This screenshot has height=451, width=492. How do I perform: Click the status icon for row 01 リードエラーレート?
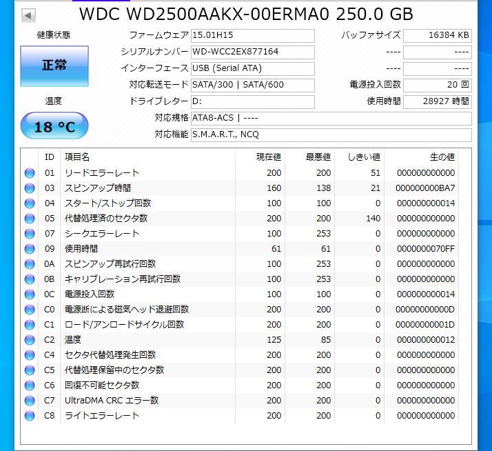click(30, 173)
